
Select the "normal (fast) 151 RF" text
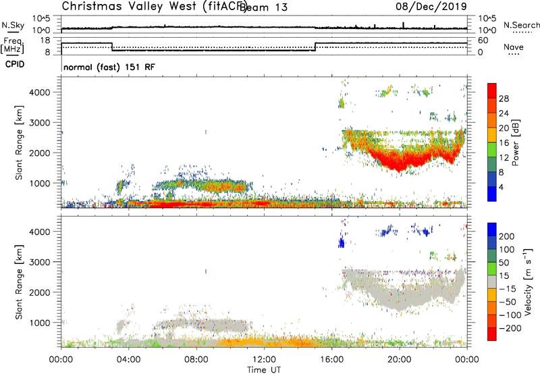click(x=109, y=67)
